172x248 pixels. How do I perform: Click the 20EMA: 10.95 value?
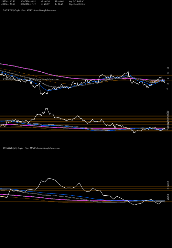tap(8, 1)
